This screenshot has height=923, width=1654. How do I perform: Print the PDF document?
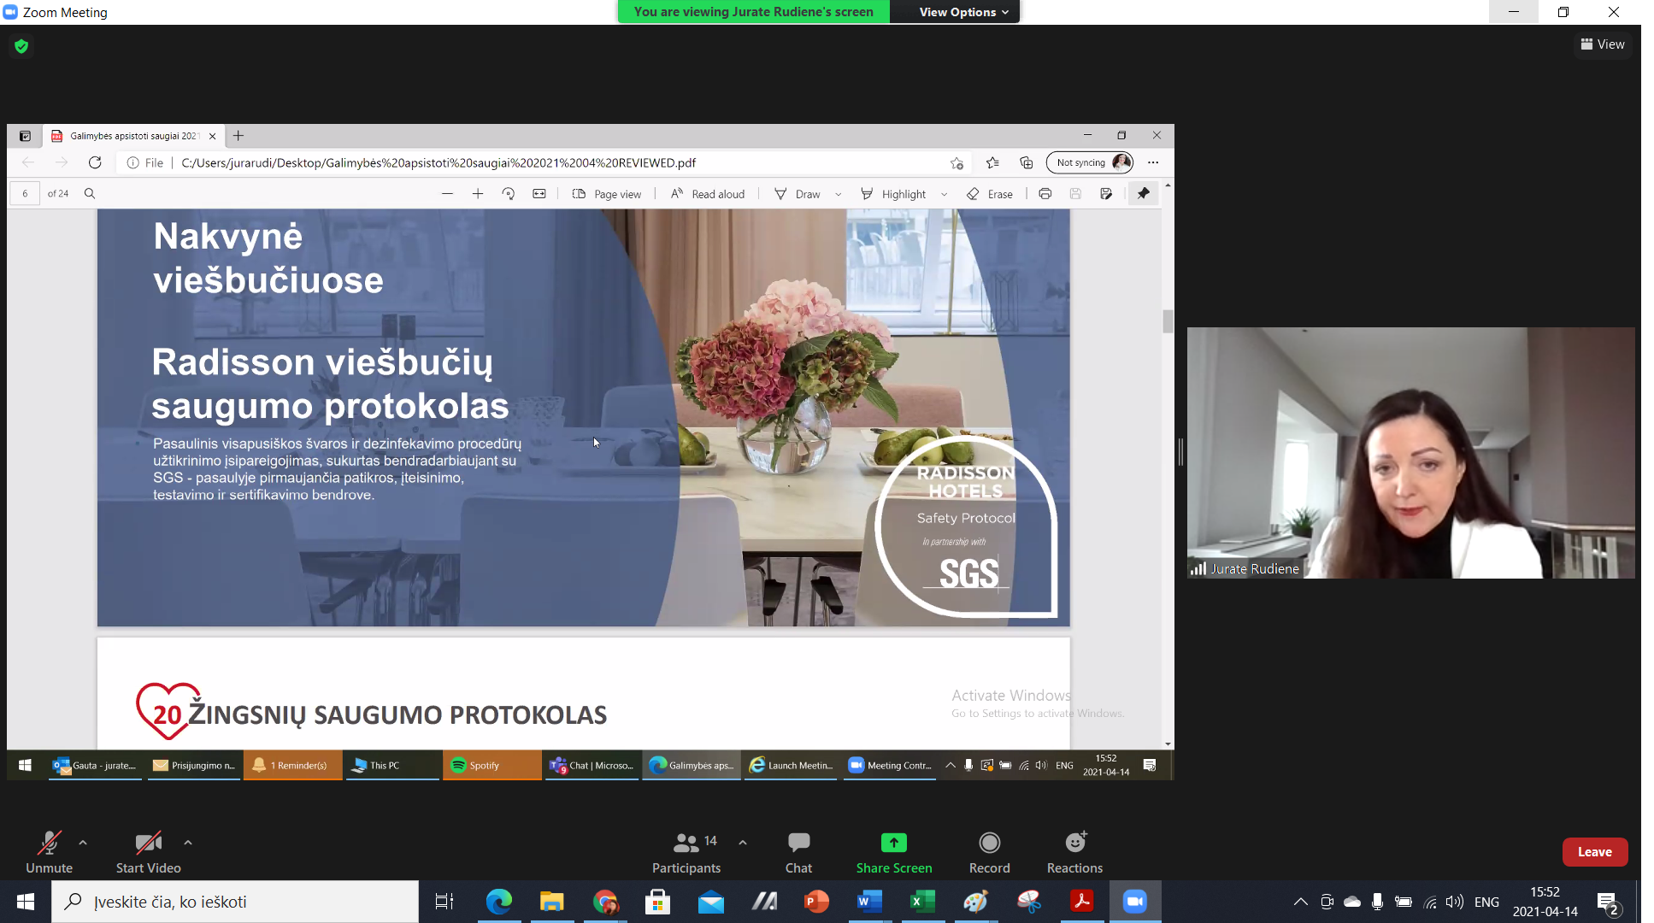tap(1045, 194)
